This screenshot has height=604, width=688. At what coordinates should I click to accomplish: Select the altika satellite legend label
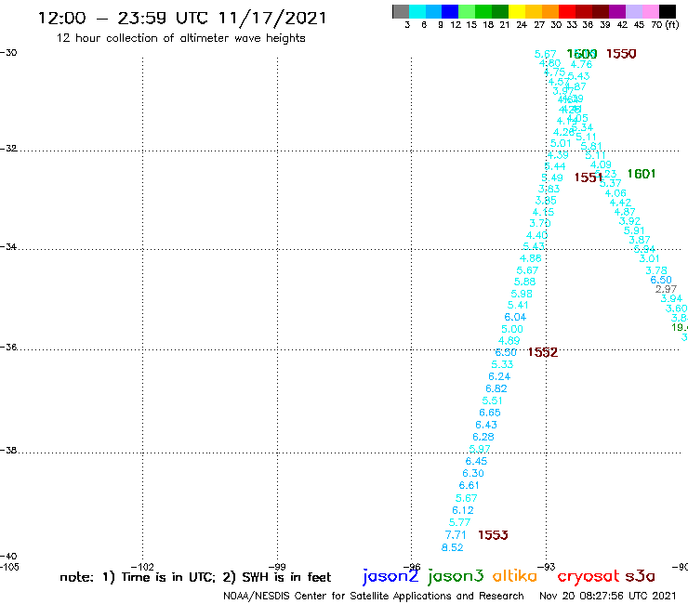[x=515, y=575]
